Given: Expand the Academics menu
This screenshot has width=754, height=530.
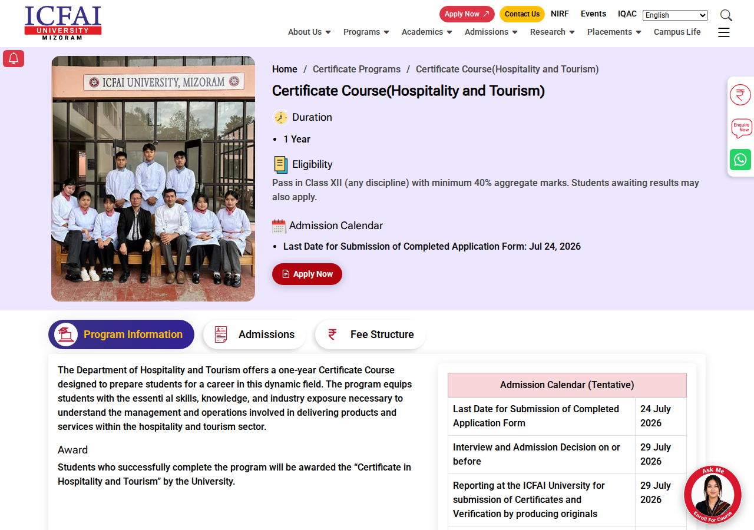Looking at the screenshot, I should click(427, 32).
